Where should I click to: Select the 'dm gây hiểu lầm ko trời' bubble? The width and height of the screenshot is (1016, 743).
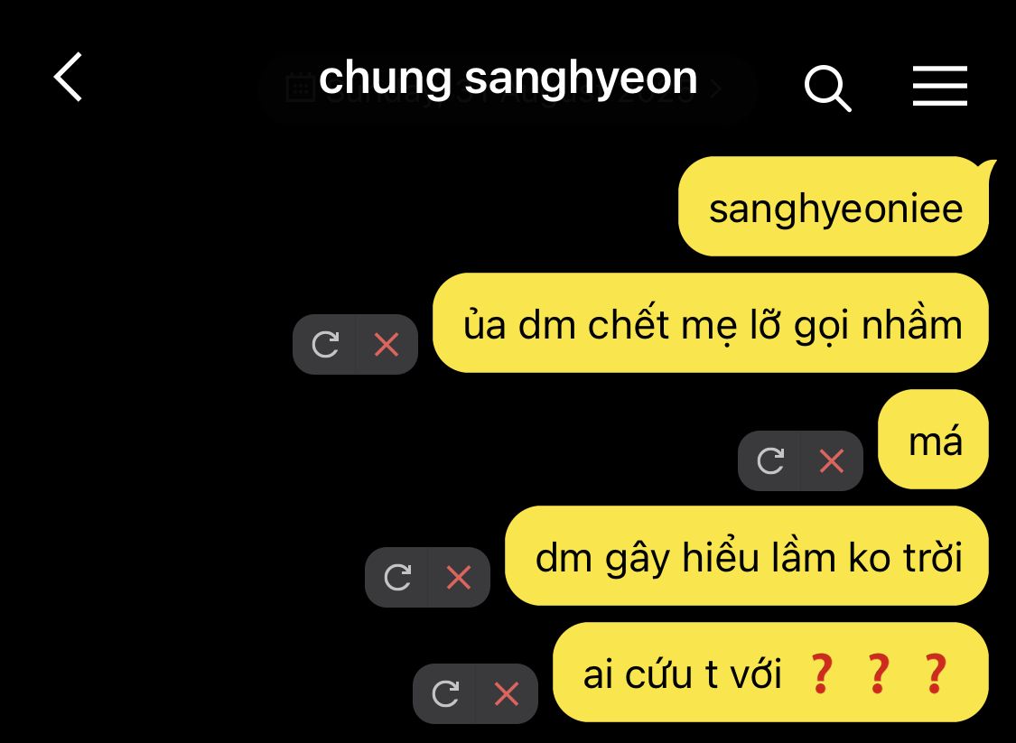pos(747,556)
